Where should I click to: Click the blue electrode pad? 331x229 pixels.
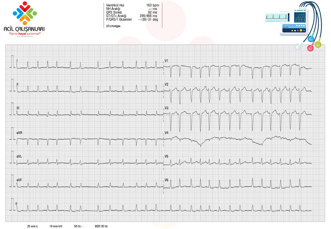click(311, 38)
